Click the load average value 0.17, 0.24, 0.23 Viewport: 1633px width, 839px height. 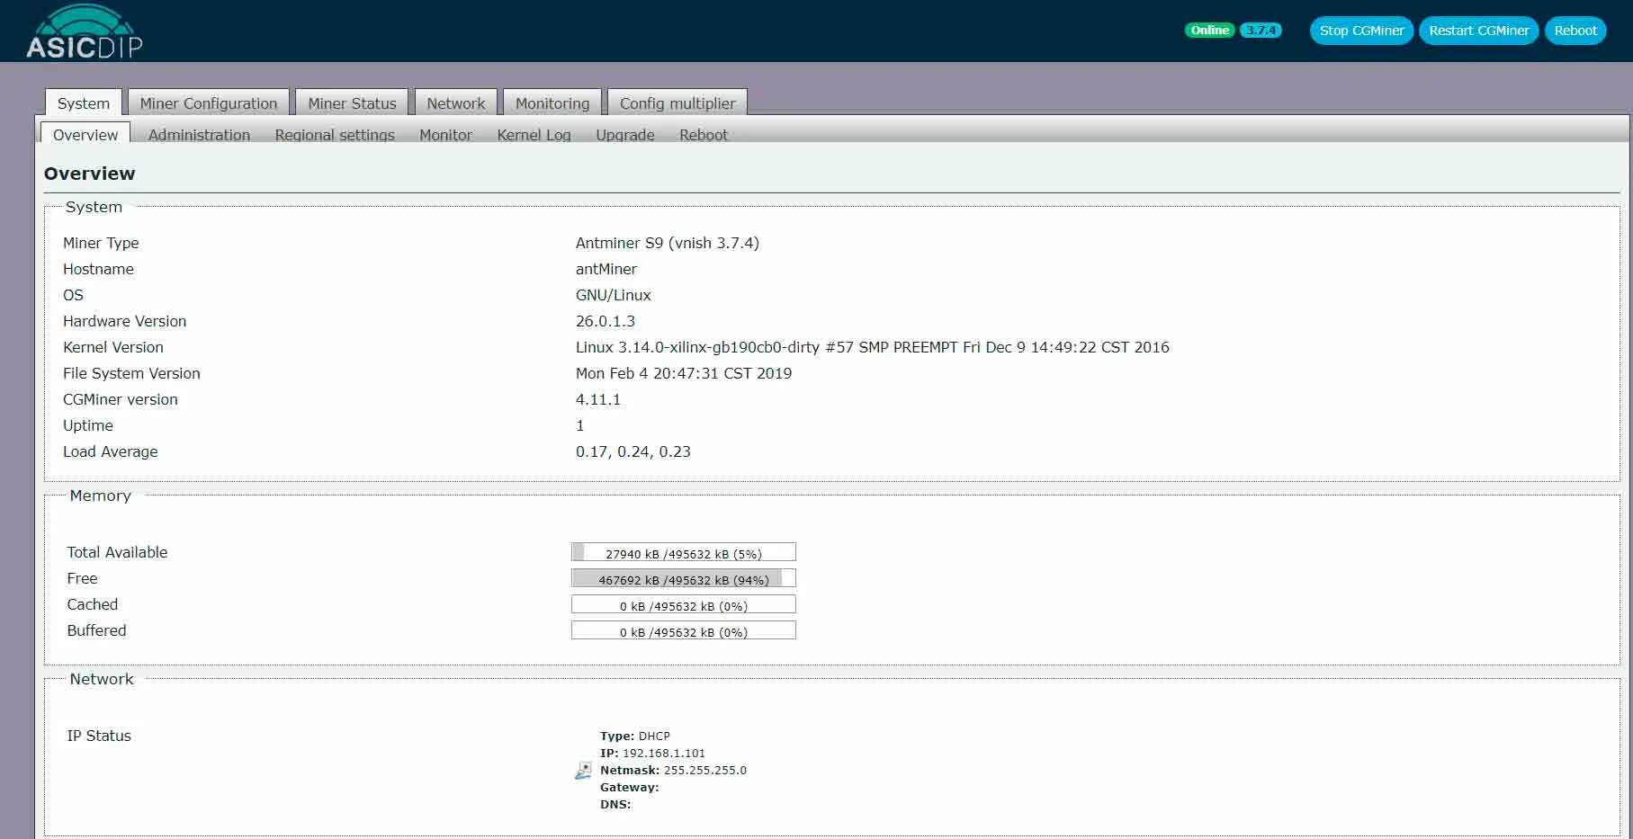coord(633,451)
